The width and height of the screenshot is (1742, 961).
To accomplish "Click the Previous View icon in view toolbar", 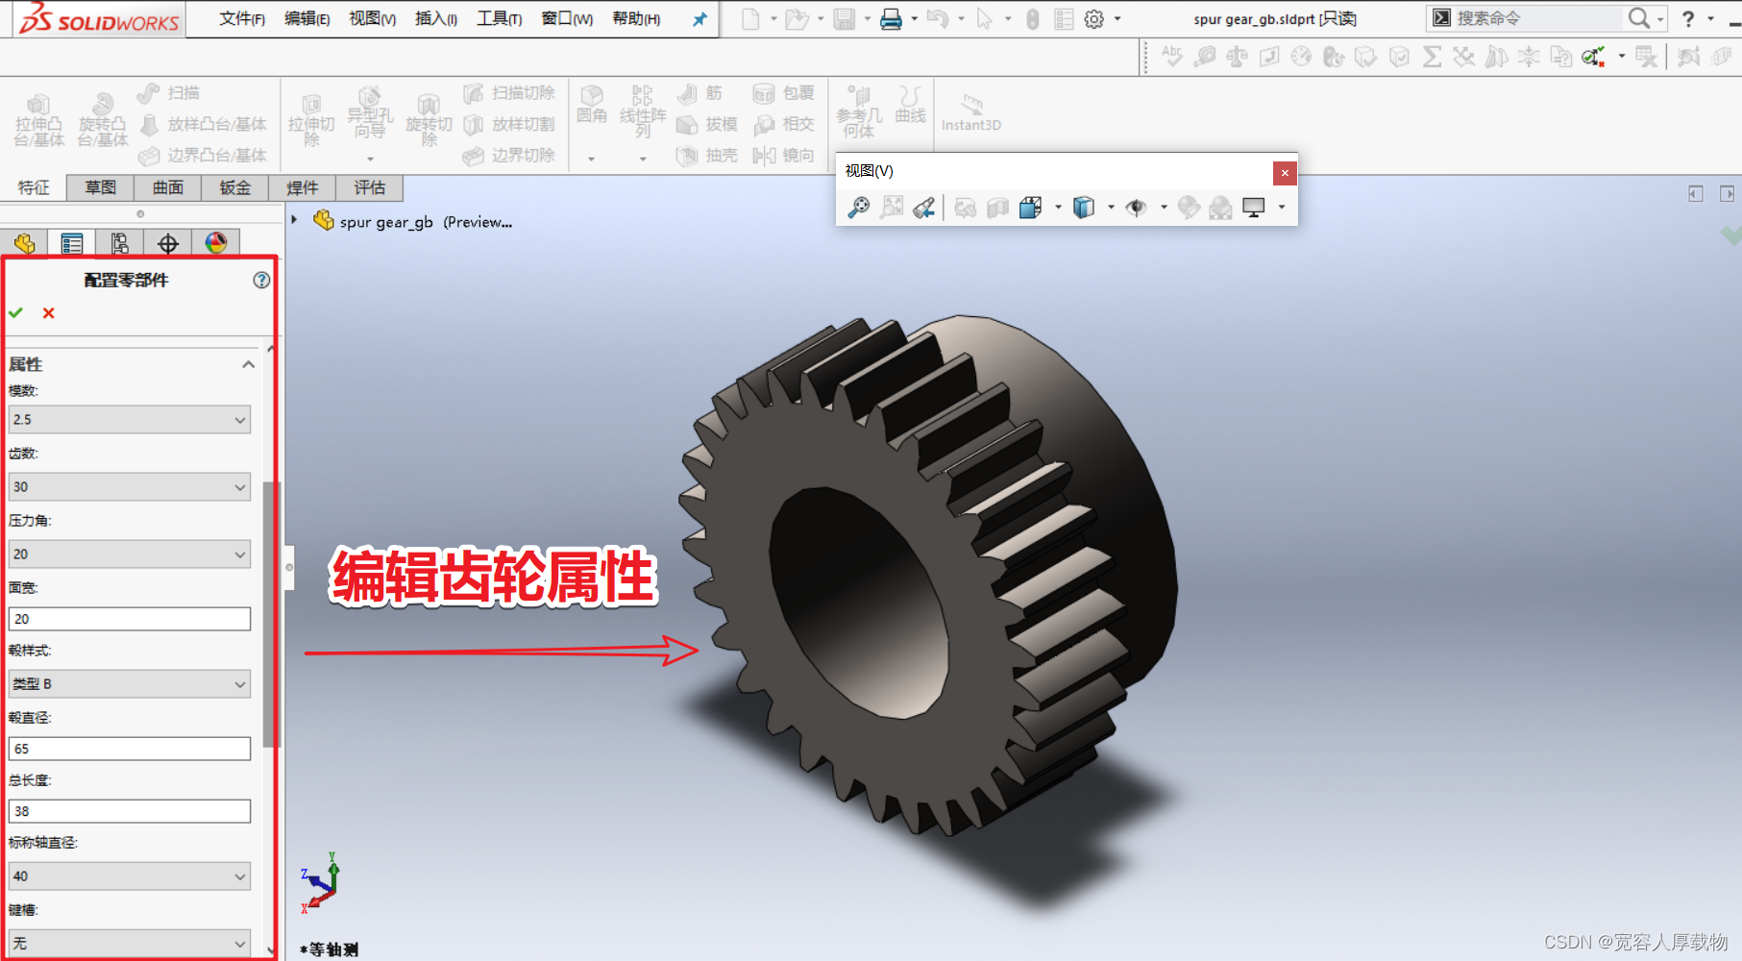I will tap(923, 208).
